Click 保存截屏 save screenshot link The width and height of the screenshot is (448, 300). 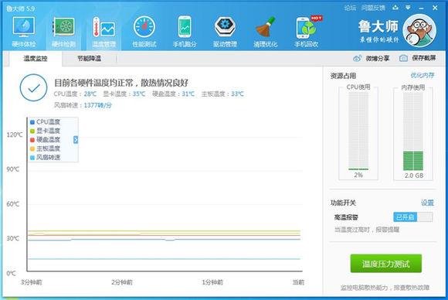[424, 58]
